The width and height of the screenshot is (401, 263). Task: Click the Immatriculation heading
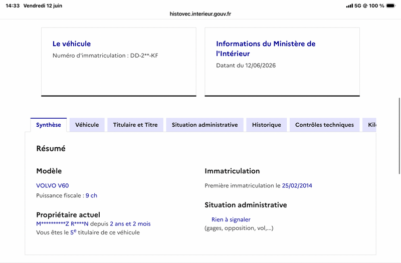tap(232, 171)
